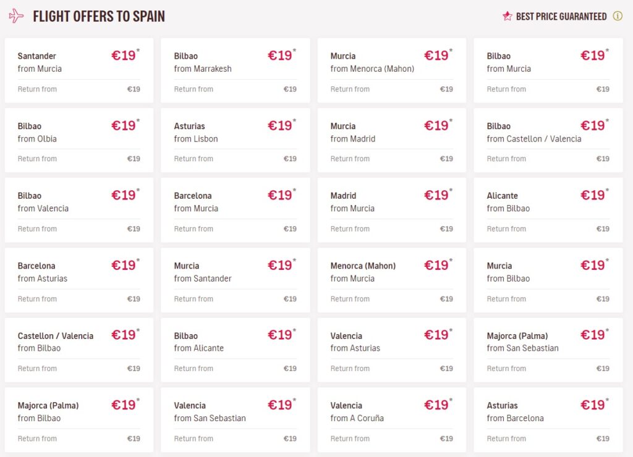This screenshot has width=633, height=457.
Task: Click the Best Price Guaranteed label
Action: [561, 17]
